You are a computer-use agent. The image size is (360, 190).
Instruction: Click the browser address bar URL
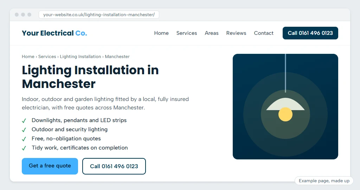(99, 15)
